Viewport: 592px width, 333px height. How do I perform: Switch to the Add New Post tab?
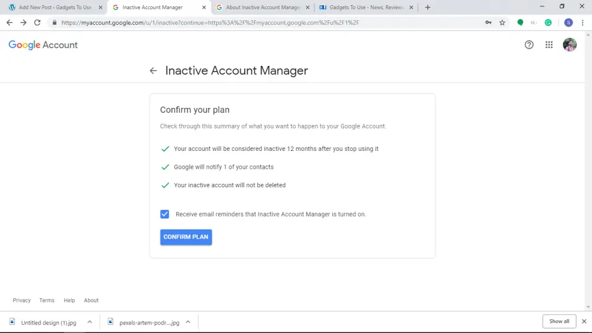[55, 7]
